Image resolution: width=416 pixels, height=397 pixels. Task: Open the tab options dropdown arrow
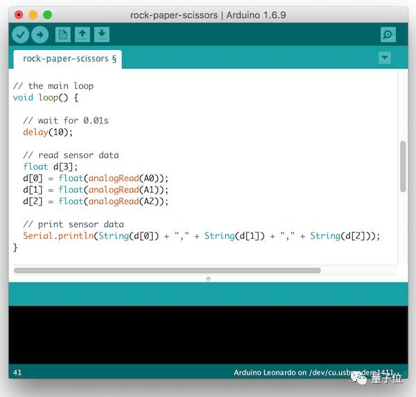click(384, 58)
